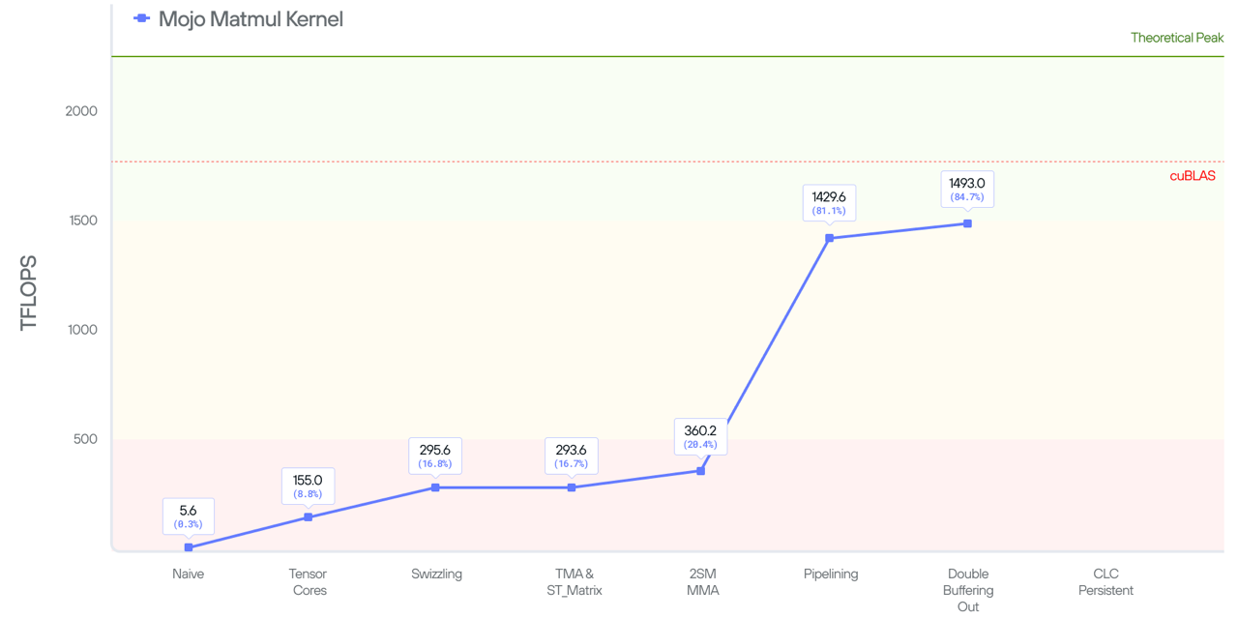Screen dimensions: 1238x619
Task: Click the Naive data point marker
Action: pyautogui.click(x=189, y=547)
